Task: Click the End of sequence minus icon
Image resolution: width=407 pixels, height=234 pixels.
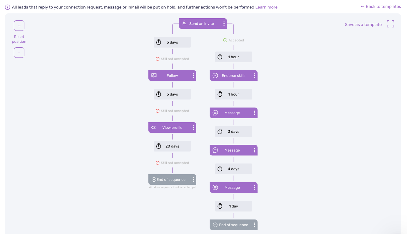Action: [154, 179]
